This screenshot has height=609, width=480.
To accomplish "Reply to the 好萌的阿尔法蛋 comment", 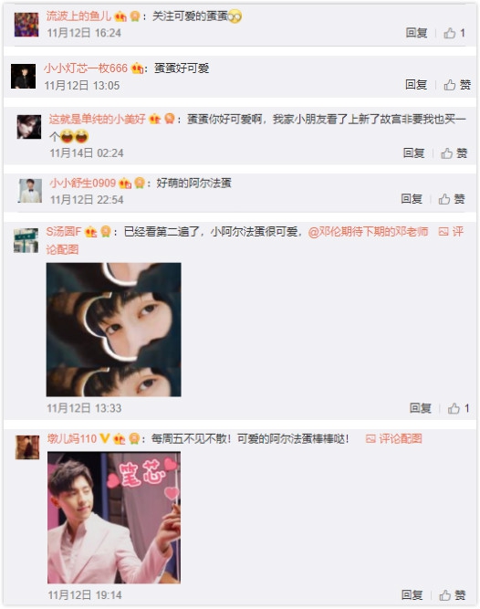I will click(x=412, y=199).
